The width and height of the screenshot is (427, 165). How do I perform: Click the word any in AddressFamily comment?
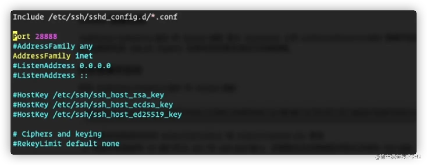[86, 46]
